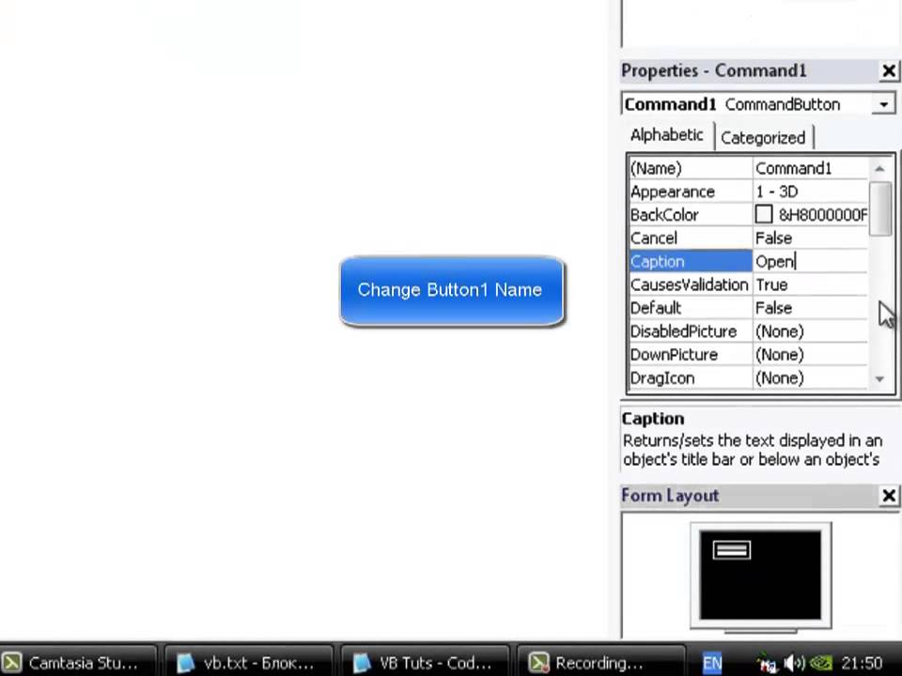Click the (None) value for DragIcon
The image size is (902, 676).
coord(809,378)
